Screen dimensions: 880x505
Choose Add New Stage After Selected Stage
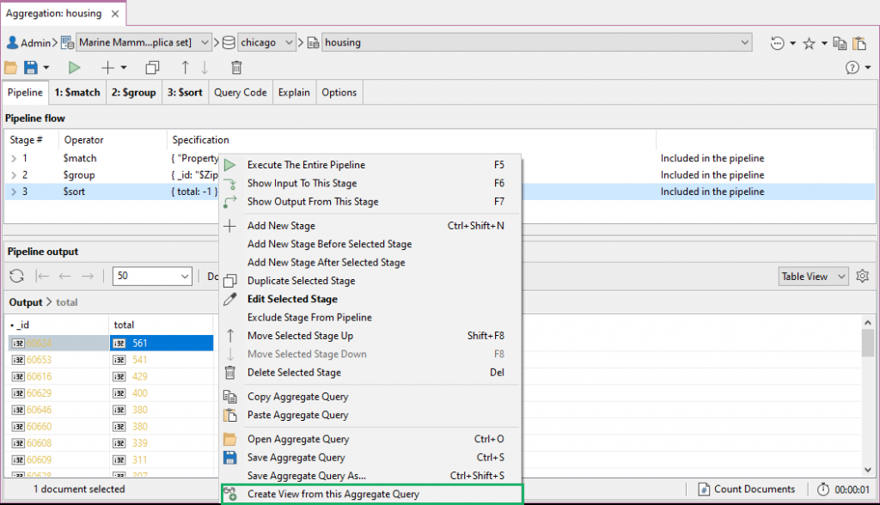[371, 263]
